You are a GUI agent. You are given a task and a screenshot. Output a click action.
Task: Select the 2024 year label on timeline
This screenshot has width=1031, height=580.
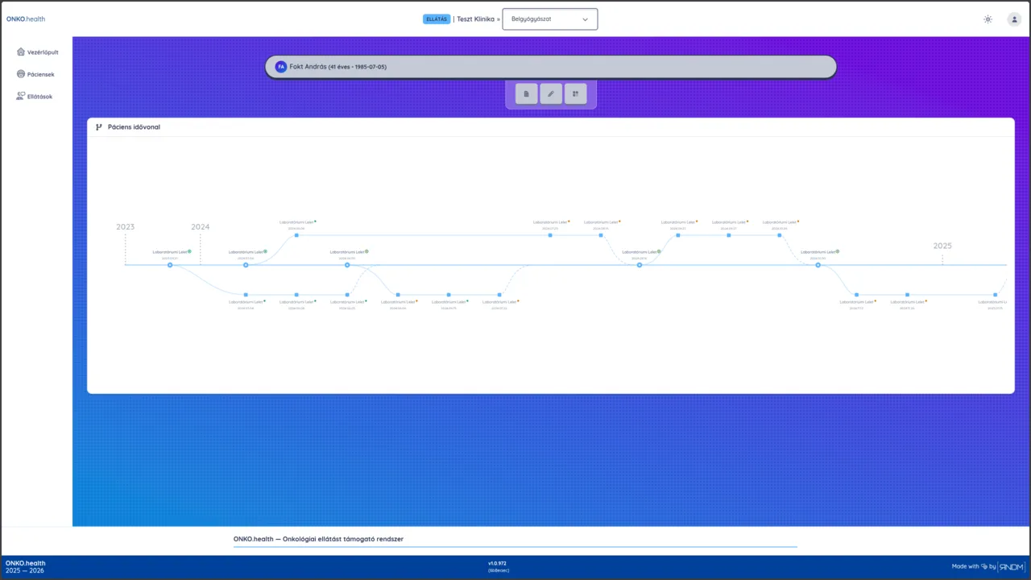point(201,226)
